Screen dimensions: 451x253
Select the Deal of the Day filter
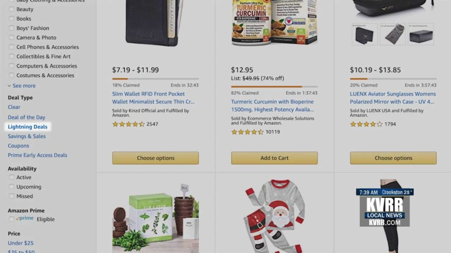pyautogui.click(x=26, y=117)
